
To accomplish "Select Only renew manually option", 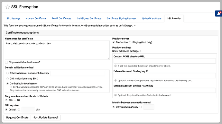I will click(x=114, y=107).
